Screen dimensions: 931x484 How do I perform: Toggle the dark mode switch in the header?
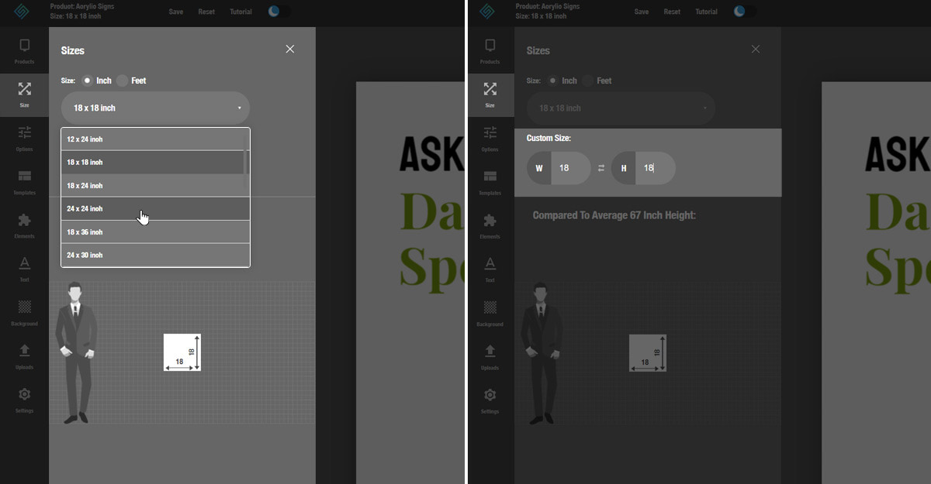(279, 12)
